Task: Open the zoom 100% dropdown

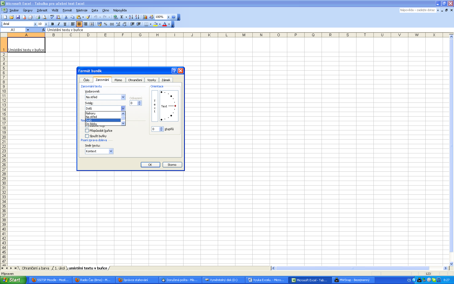Action: point(168,17)
